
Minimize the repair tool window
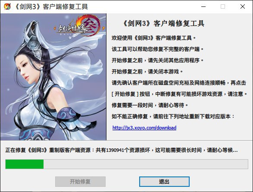pos(203,6)
